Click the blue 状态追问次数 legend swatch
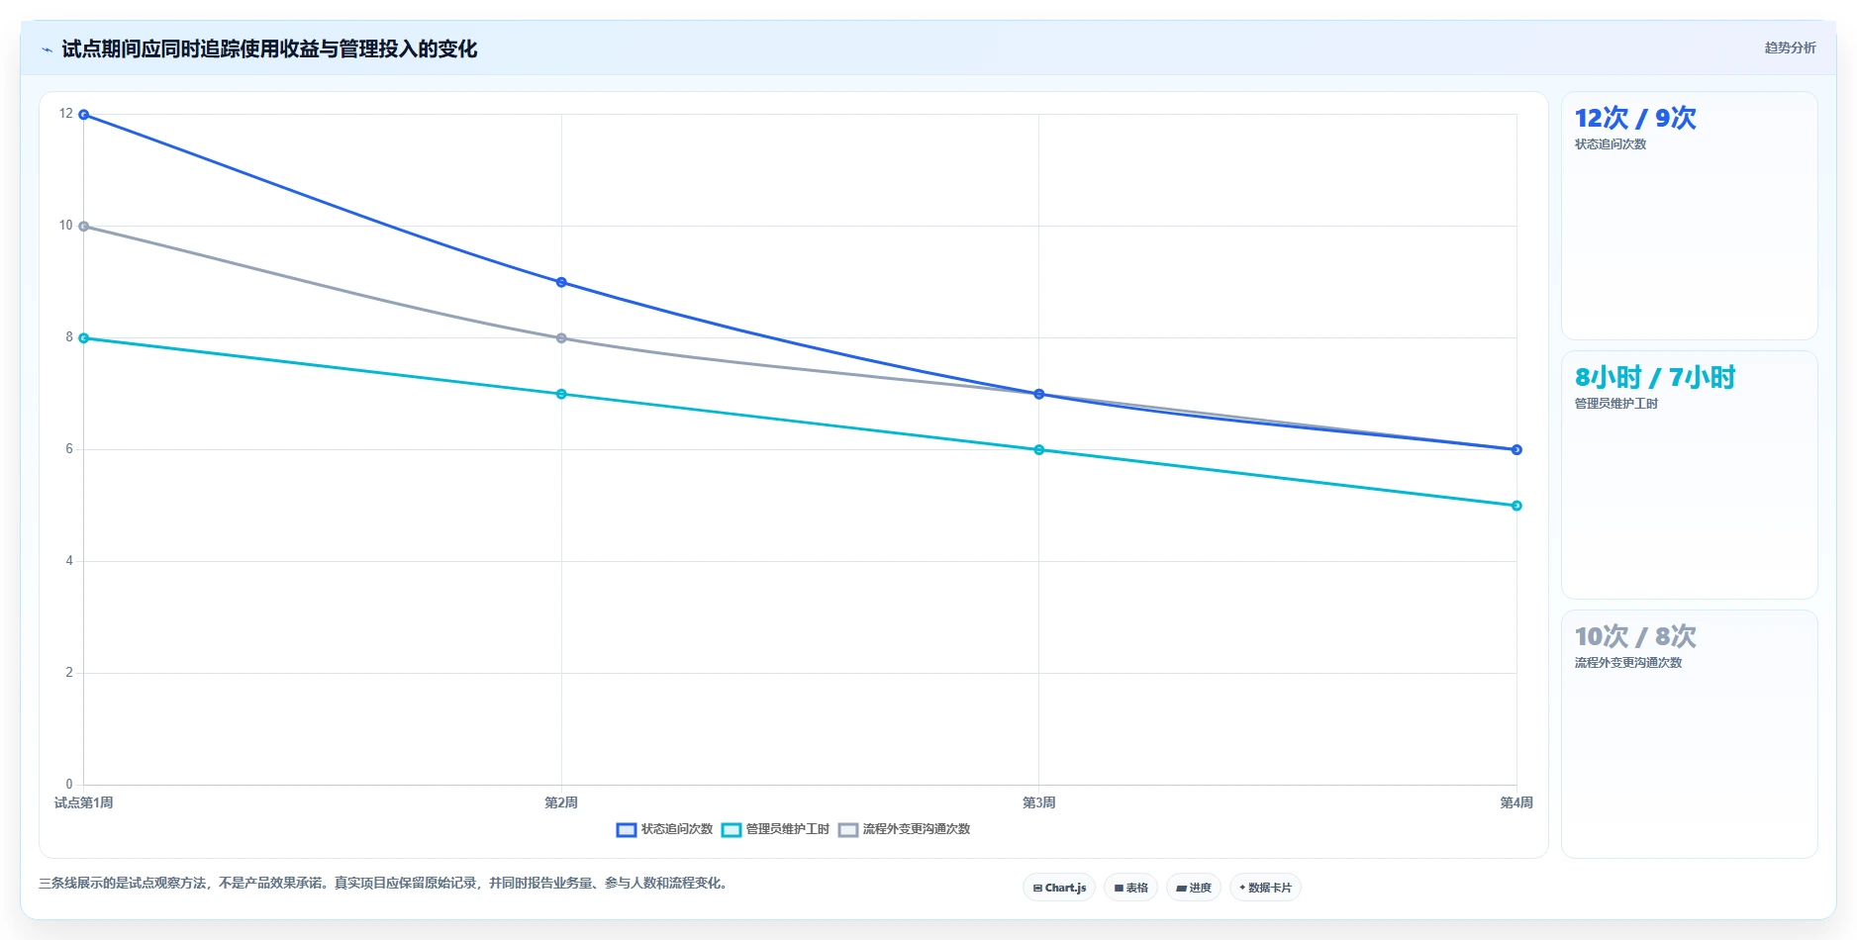This screenshot has width=1857, height=940. point(627,830)
